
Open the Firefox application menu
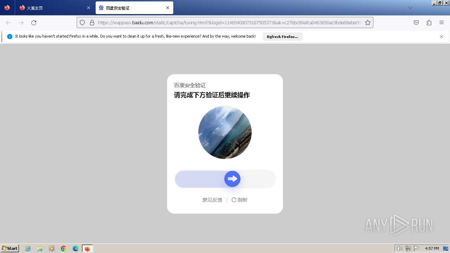point(442,22)
